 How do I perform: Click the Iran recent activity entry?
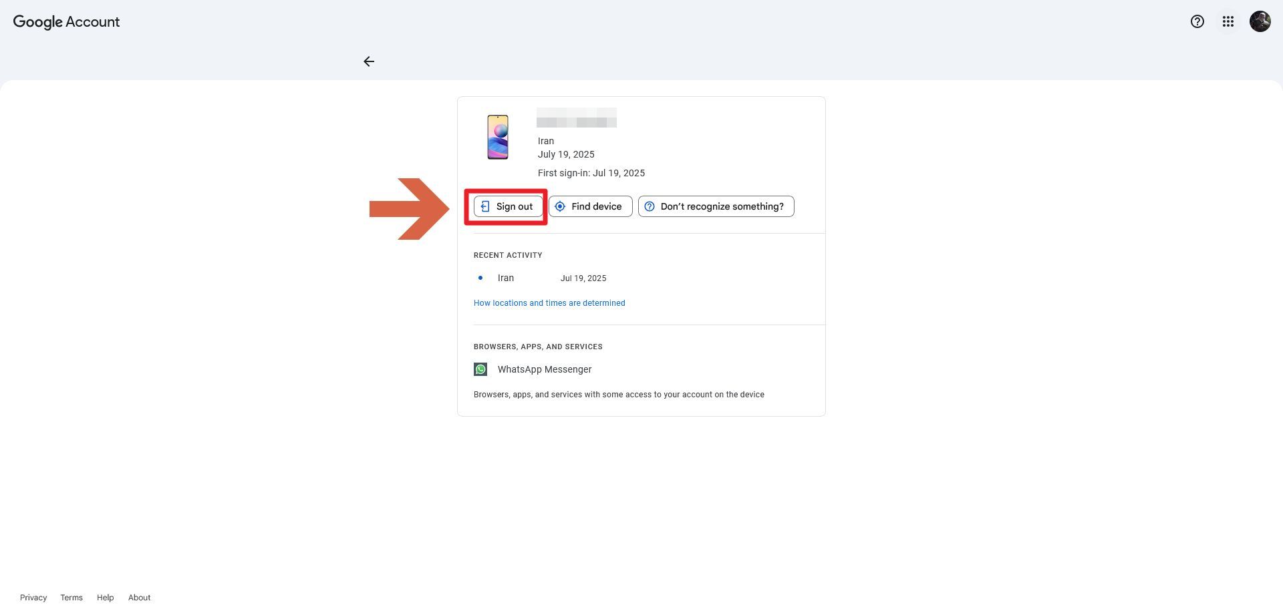(x=506, y=278)
